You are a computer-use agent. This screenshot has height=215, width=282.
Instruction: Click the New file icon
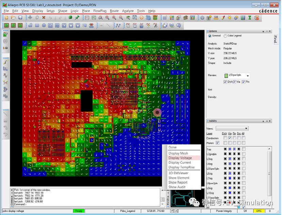click(6, 18)
